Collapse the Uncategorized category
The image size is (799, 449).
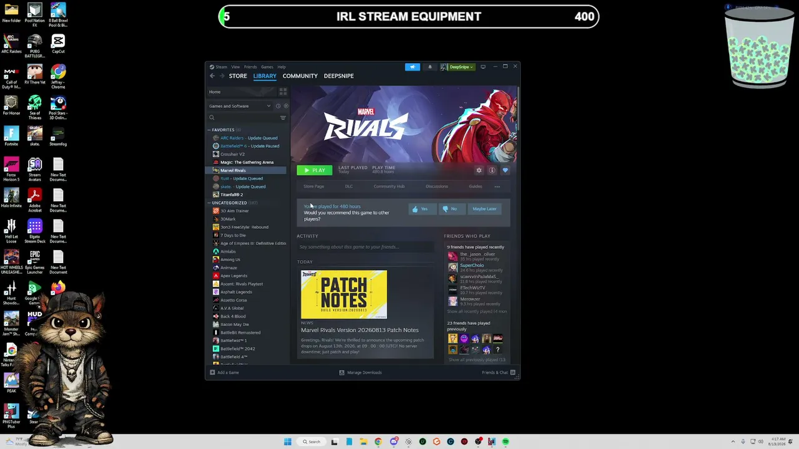pos(210,203)
